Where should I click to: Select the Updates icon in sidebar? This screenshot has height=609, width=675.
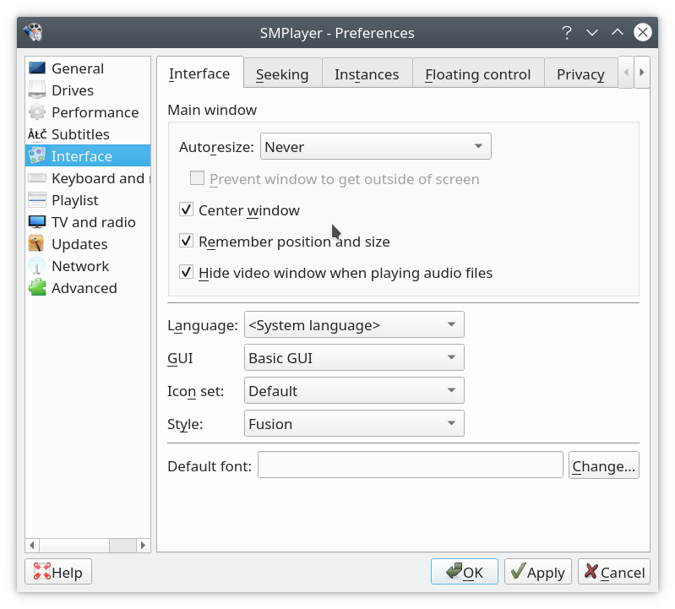tap(37, 244)
